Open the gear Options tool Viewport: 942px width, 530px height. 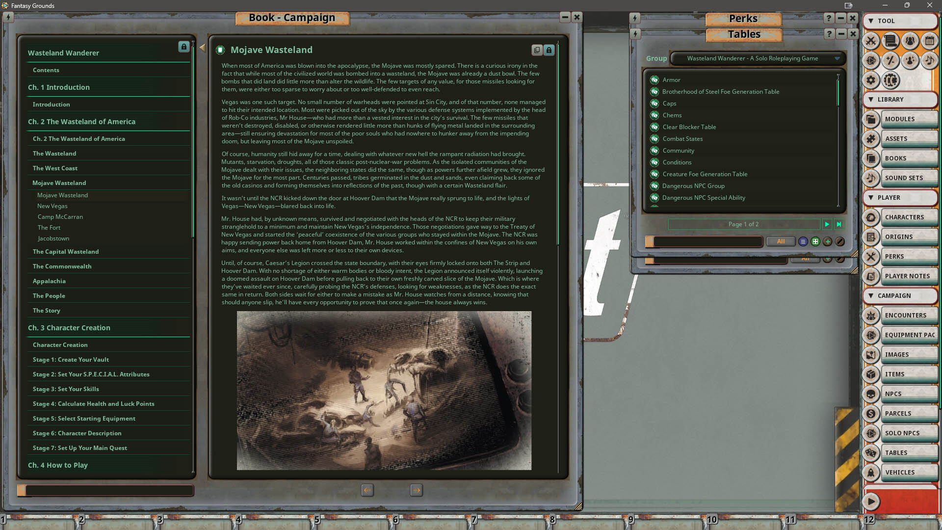pos(871,80)
